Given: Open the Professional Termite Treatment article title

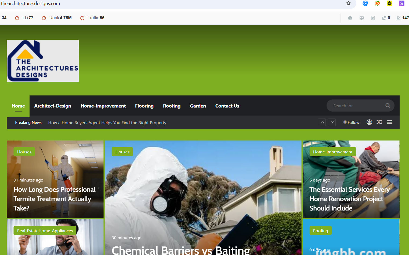Looking at the screenshot, I should 55,199.
